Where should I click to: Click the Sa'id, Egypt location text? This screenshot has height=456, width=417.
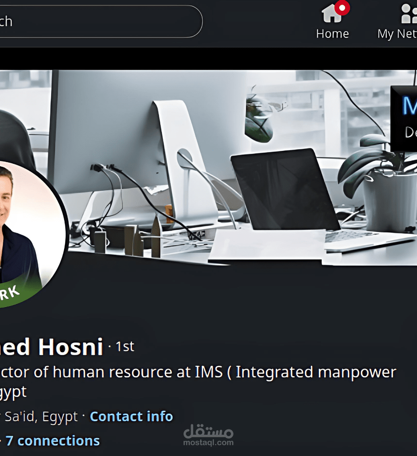click(41, 417)
